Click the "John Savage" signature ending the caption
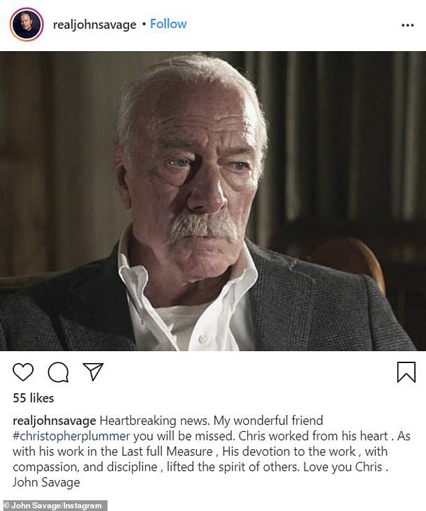 click(46, 483)
